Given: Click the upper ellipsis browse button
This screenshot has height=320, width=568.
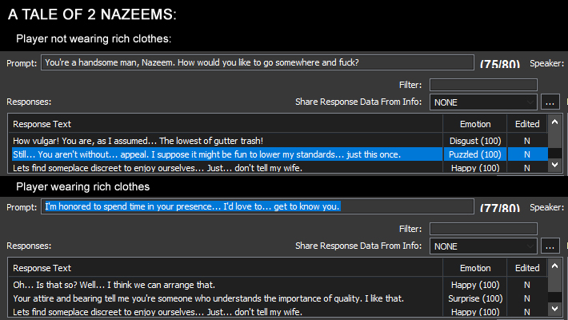Looking at the screenshot, I should (550, 102).
